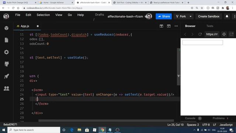Open the Edit menu
This screenshot has width=236, height=133.
point(28,15)
